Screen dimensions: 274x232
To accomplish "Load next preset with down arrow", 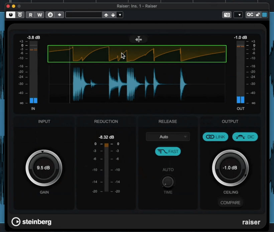I will [113, 15].
